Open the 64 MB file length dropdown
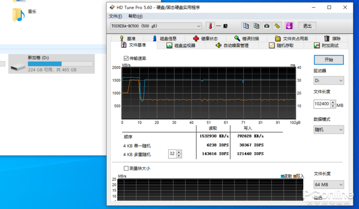Screen dimensions: 359x209 [329, 184]
